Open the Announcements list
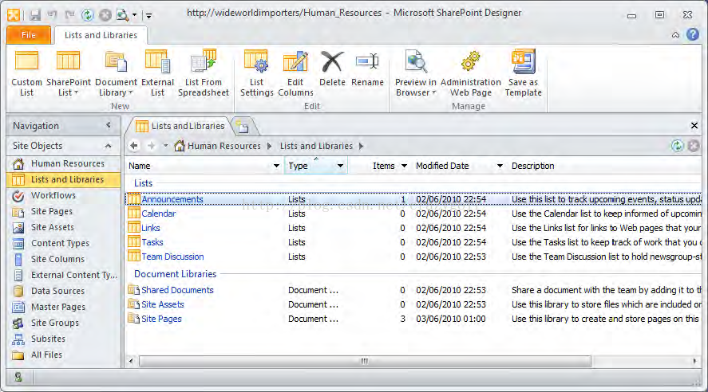Viewport: 708px width, 392px height. pyautogui.click(x=172, y=199)
